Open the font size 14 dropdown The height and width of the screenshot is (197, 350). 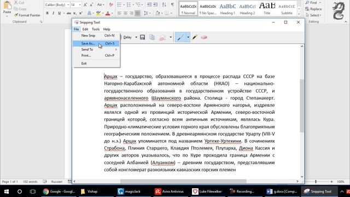(80, 5)
